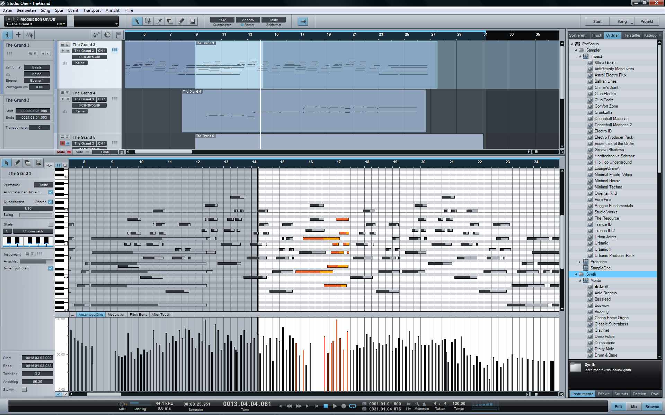Sort browser by Hersteller
This screenshot has height=415, width=665.
(x=632, y=35)
